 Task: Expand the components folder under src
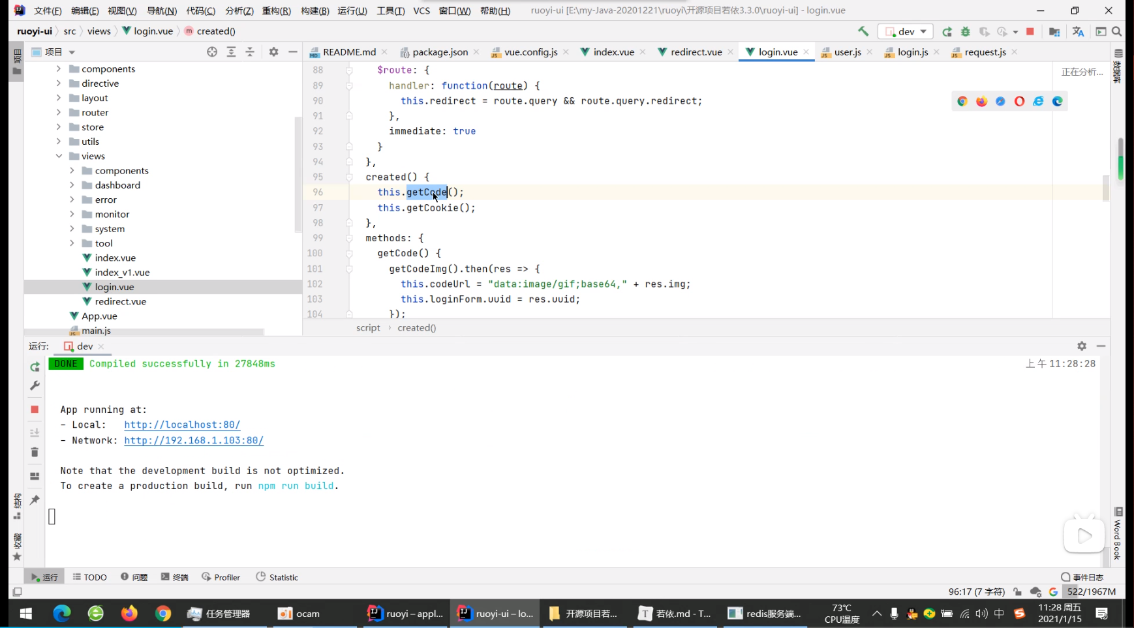click(x=58, y=68)
